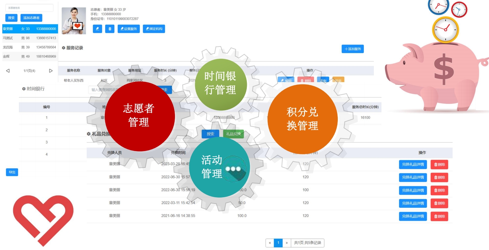Open 兑换礼品详情 for 2023-03-28 exchange
Image resolution: width=489 pixels, height=250 pixels.
click(x=413, y=164)
